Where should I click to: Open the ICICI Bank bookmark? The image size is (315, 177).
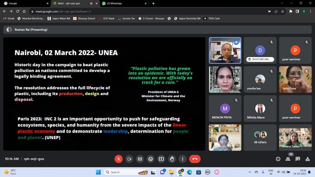[x=106, y=18]
